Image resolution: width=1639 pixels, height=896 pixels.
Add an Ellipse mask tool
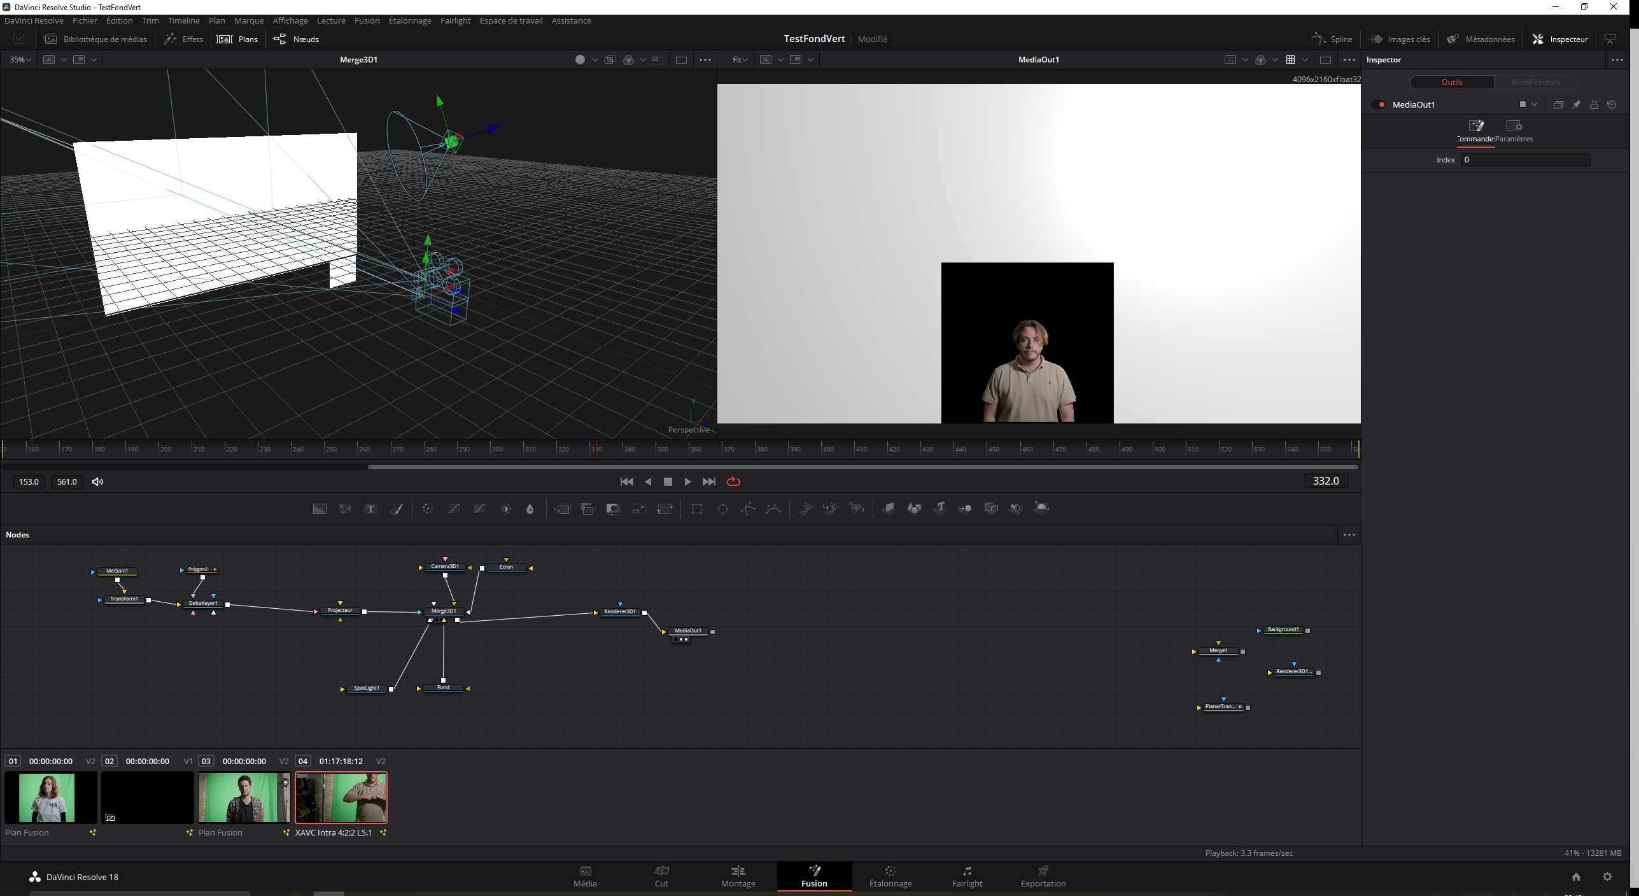(x=722, y=509)
